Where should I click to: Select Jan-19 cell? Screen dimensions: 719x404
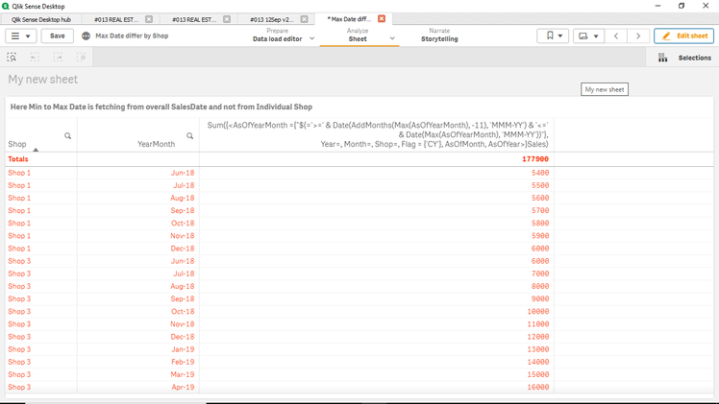[x=183, y=349]
